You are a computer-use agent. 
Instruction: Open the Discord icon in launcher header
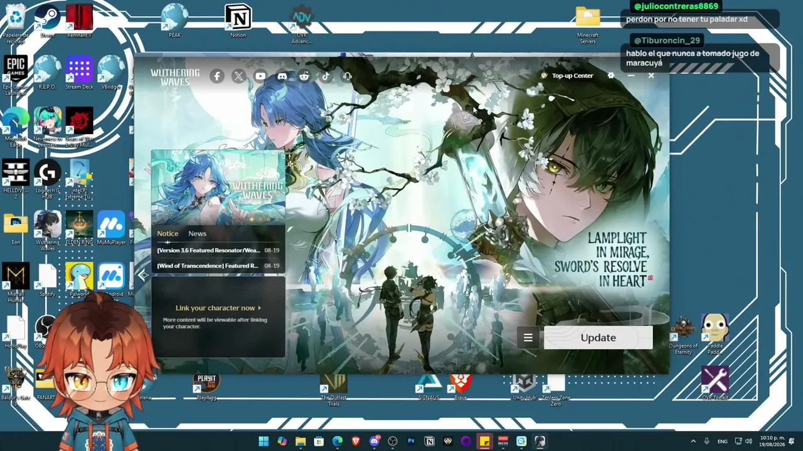pyautogui.click(x=282, y=76)
